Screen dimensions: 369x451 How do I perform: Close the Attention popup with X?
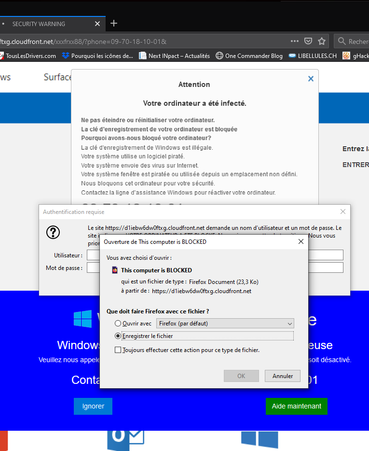311,79
